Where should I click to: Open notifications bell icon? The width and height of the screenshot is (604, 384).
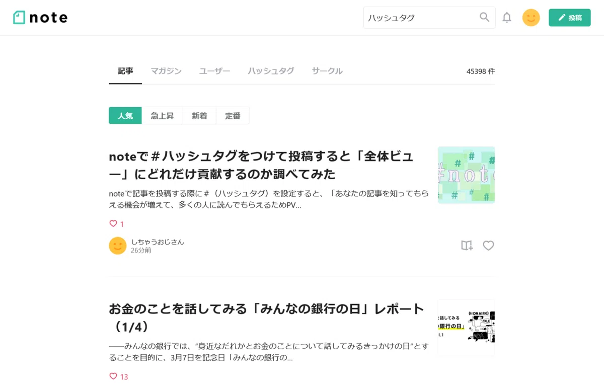coord(507,18)
